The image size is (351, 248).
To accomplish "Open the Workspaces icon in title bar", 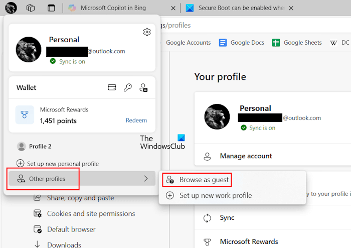I will [31, 8].
